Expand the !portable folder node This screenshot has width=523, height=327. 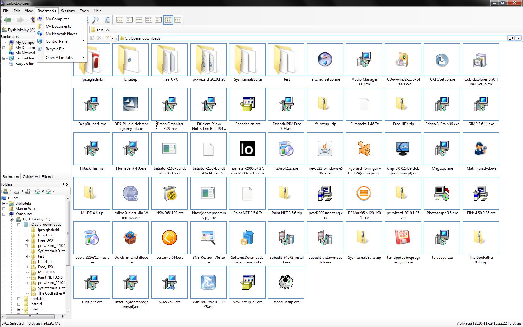(19, 299)
